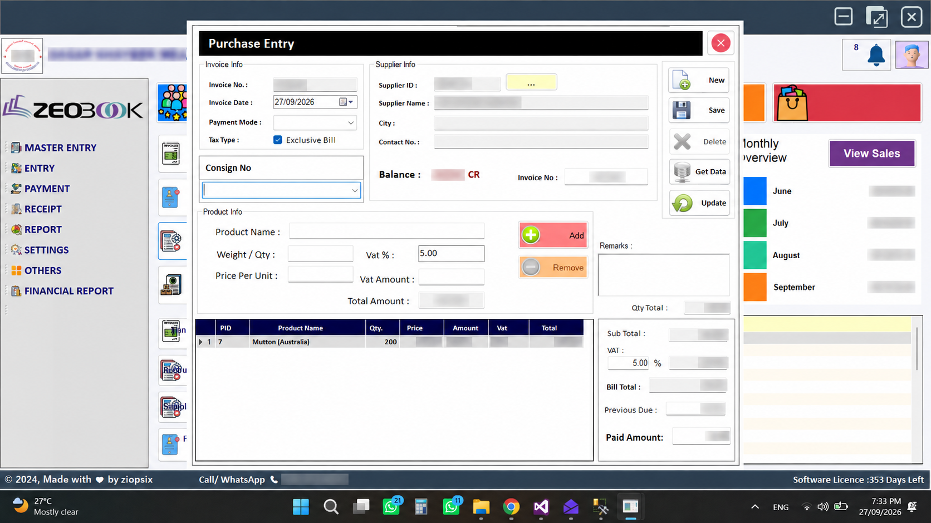Click the scrollbar in the right dashboard list
This screenshot has width=931, height=523.
click(917, 348)
